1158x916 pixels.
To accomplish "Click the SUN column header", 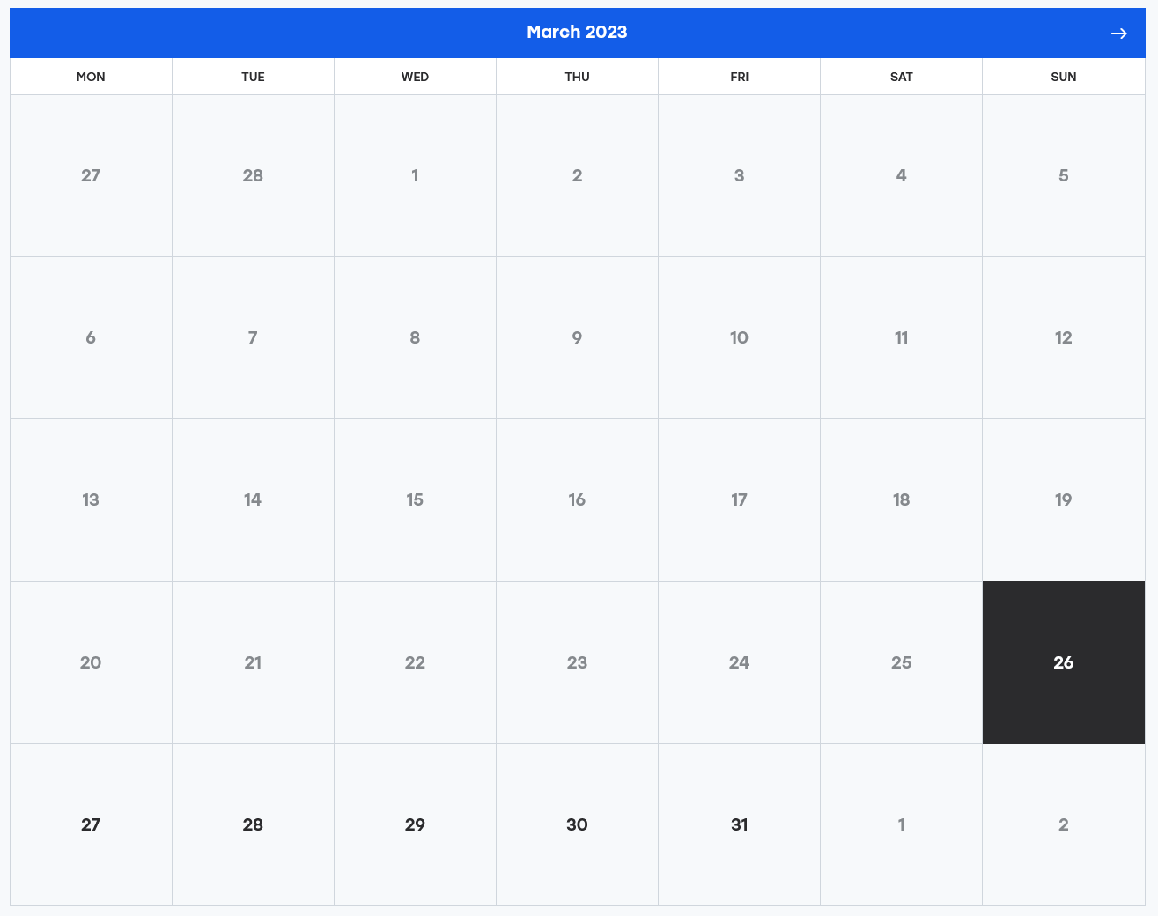I will 1064,77.
